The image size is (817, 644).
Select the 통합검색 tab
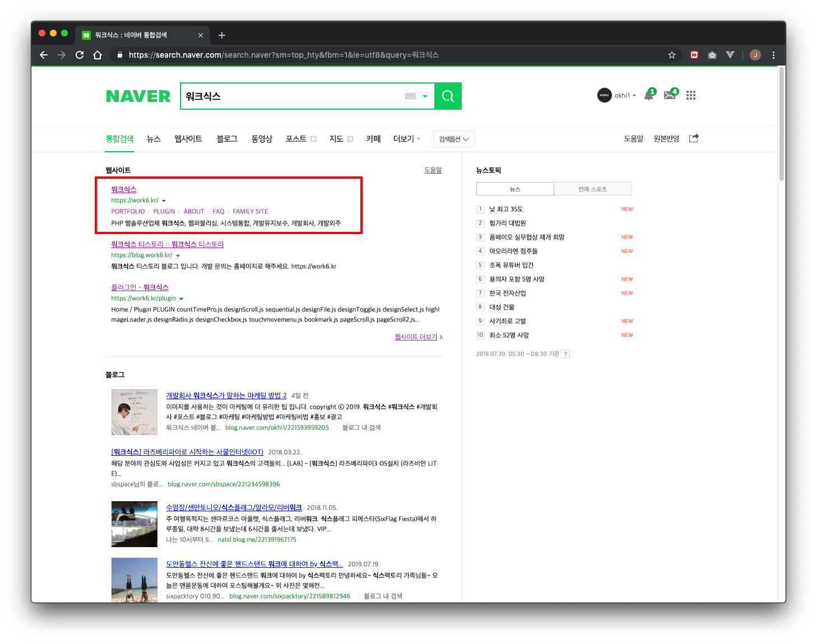tap(119, 139)
